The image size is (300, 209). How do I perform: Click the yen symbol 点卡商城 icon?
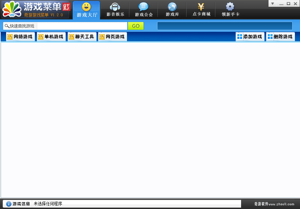coord(201,6)
